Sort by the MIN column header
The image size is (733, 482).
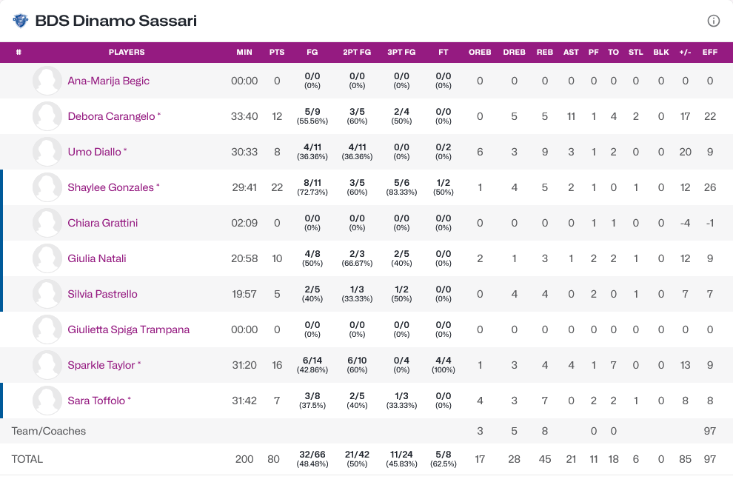[x=244, y=53]
